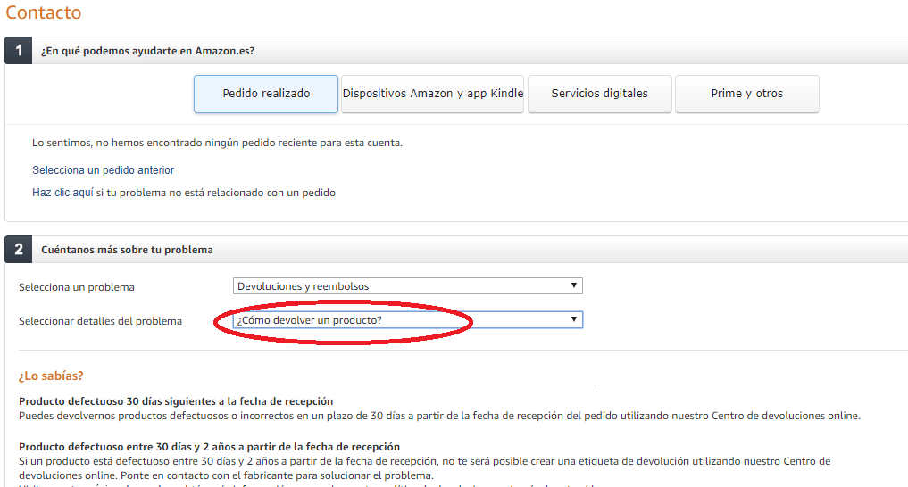
Task: Select the Pedido realizado option
Action: click(x=266, y=94)
